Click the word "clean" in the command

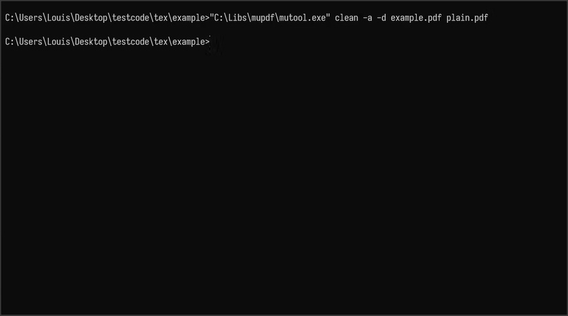(x=346, y=18)
